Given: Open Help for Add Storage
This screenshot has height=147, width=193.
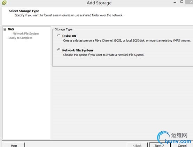Looking at the screenshot, I should pyautogui.click(x=14, y=145).
